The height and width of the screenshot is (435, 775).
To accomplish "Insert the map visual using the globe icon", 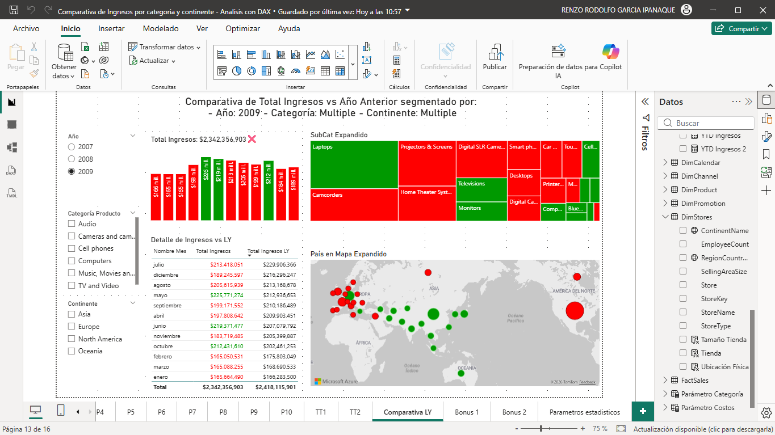I will (281, 70).
